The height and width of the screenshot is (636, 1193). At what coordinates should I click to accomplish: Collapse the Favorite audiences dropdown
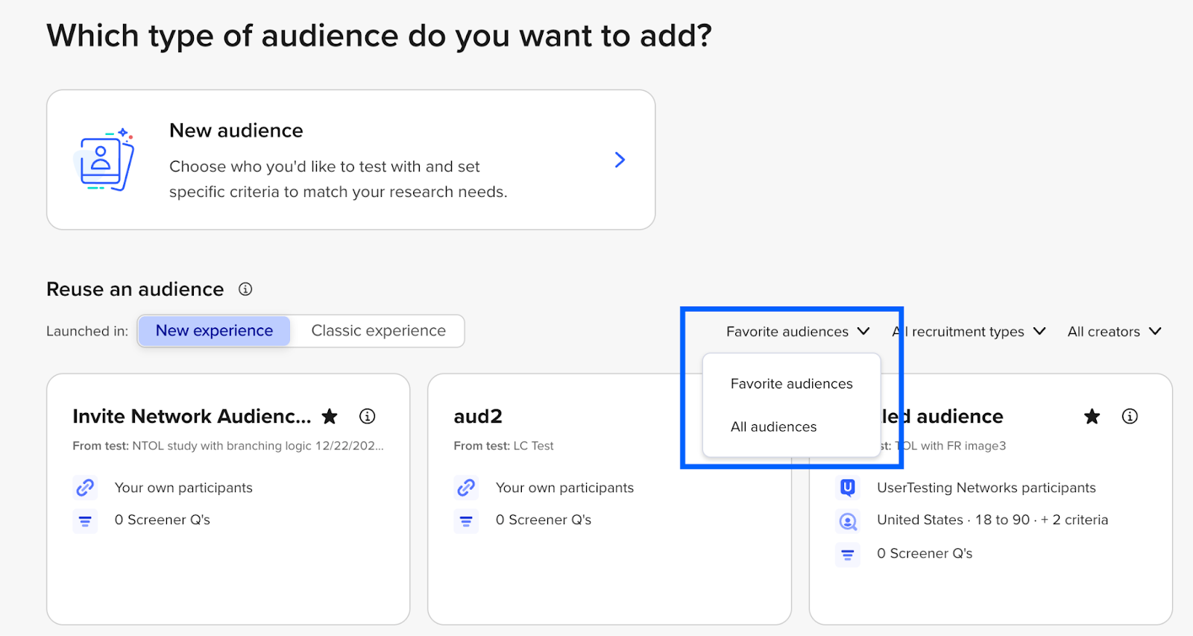[x=797, y=332]
